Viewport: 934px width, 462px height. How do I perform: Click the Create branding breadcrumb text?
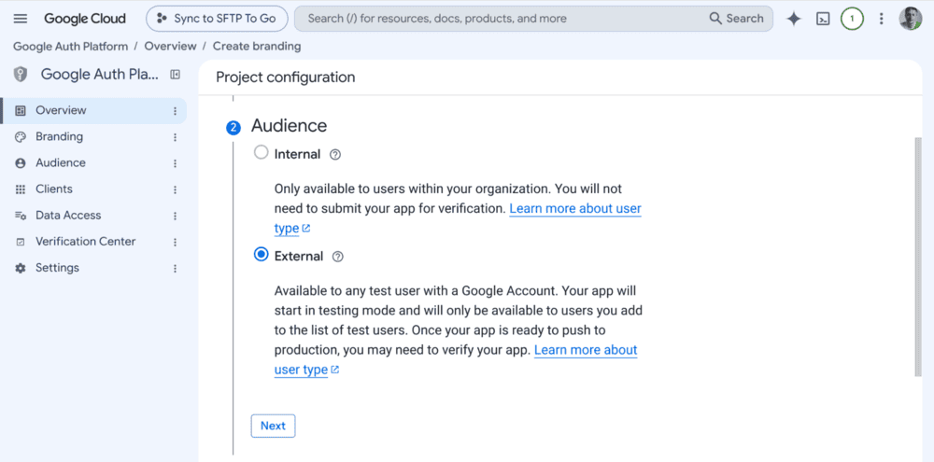pos(257,46)
